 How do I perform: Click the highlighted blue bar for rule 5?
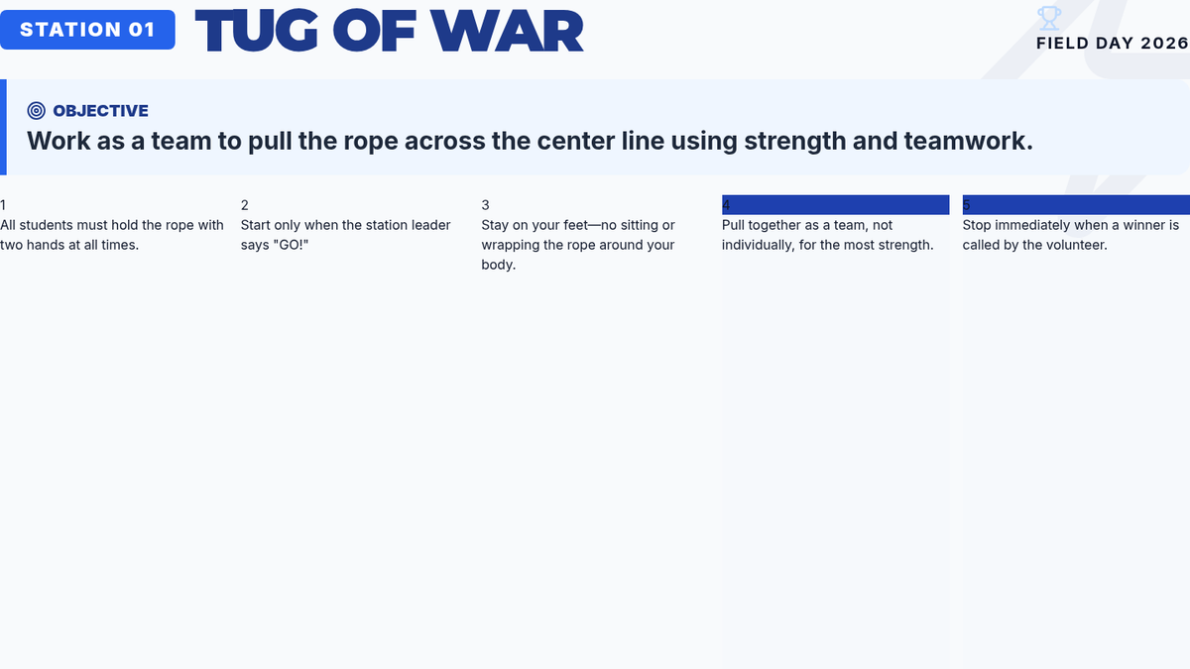(1076, 204)
